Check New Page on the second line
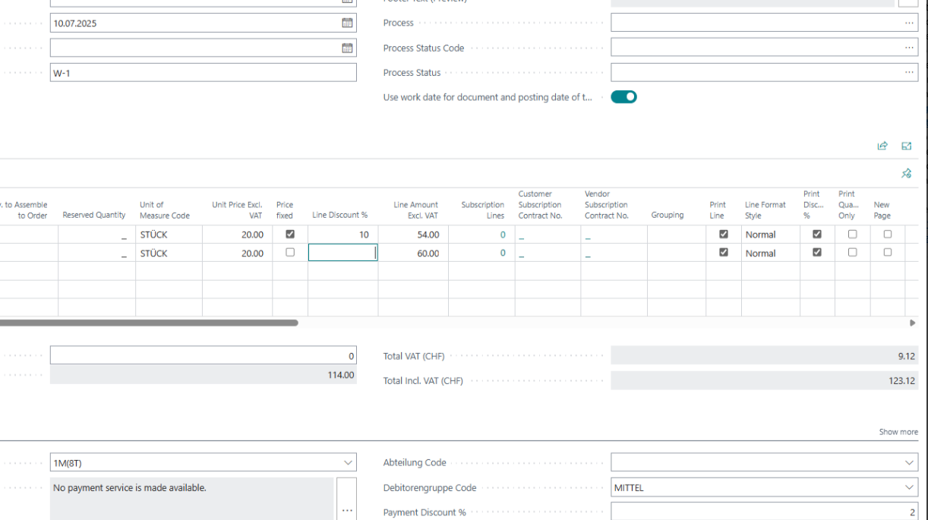 tap(888, 253)
